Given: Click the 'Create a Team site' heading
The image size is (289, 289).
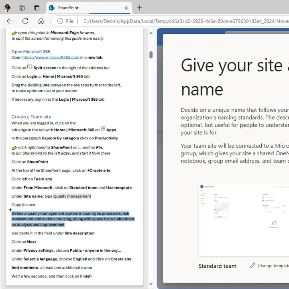Looking at the screenshot, I should point(31,117).
